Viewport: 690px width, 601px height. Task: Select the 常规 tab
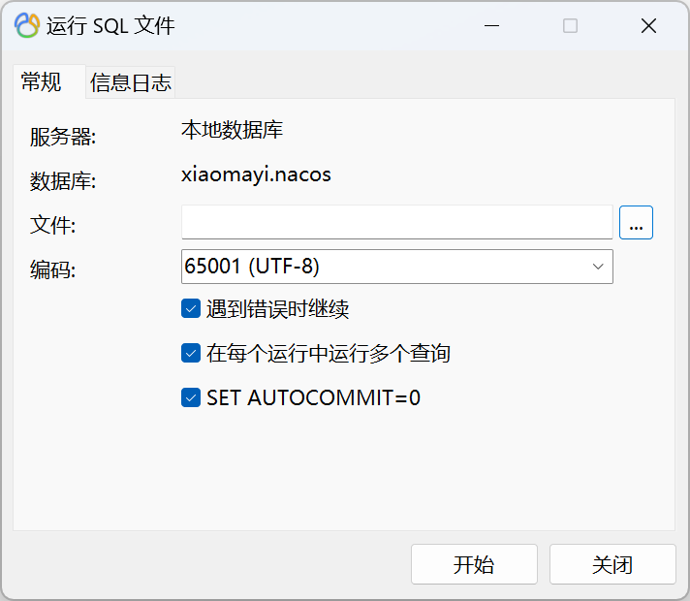coord(42,81)
